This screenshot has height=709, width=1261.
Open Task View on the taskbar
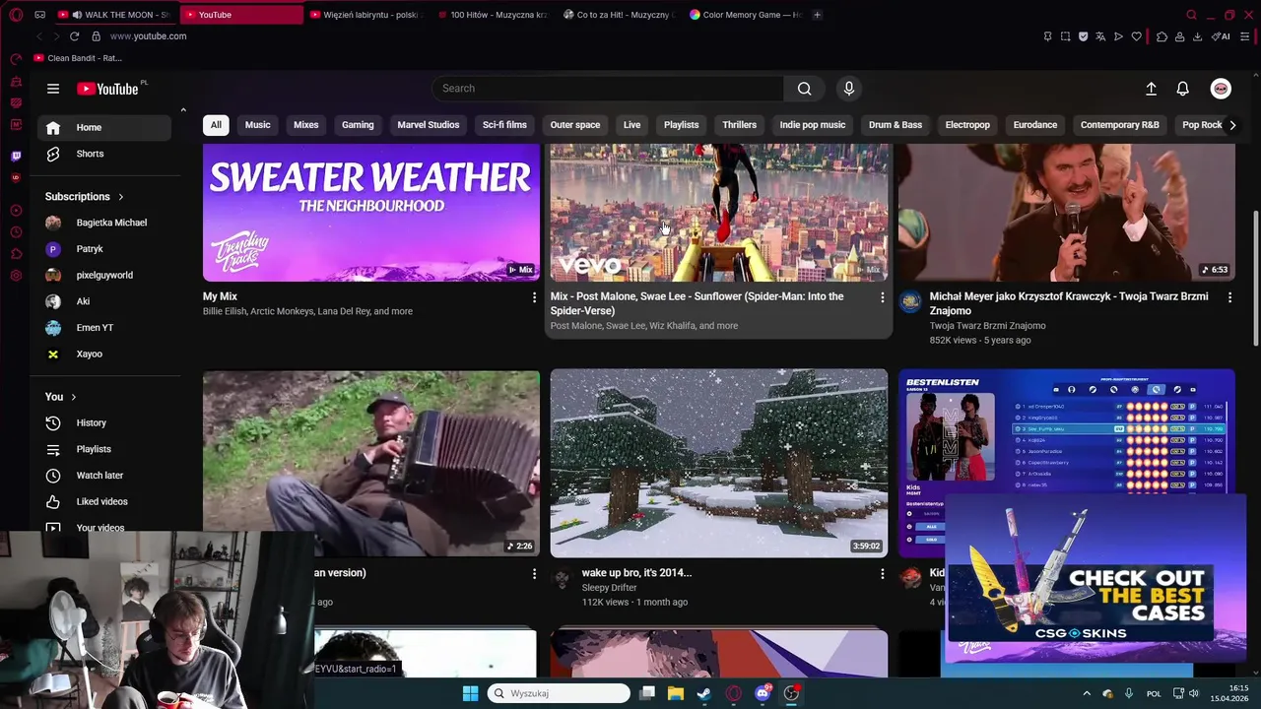(647, 693)
